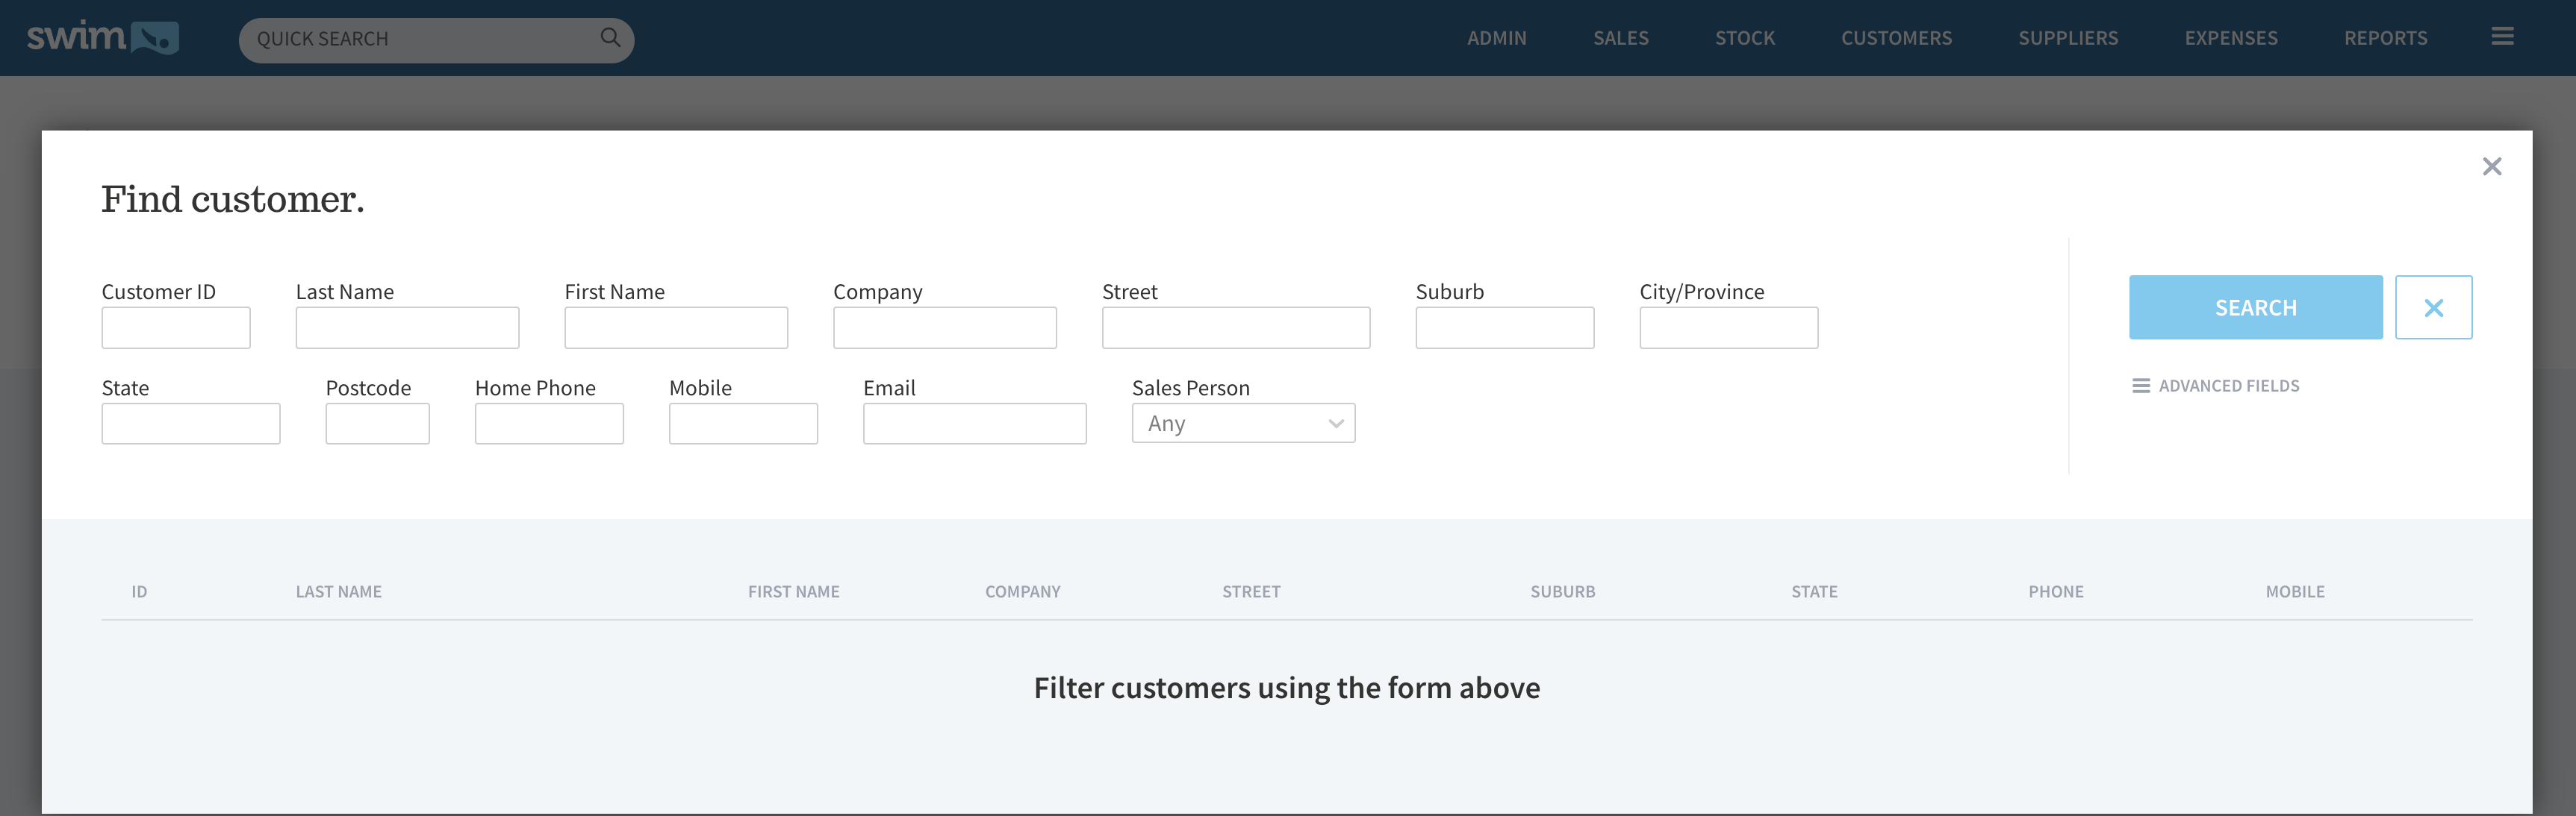Click the First Name field
The image size is (2576, 816).
click(x=676, y=327)
